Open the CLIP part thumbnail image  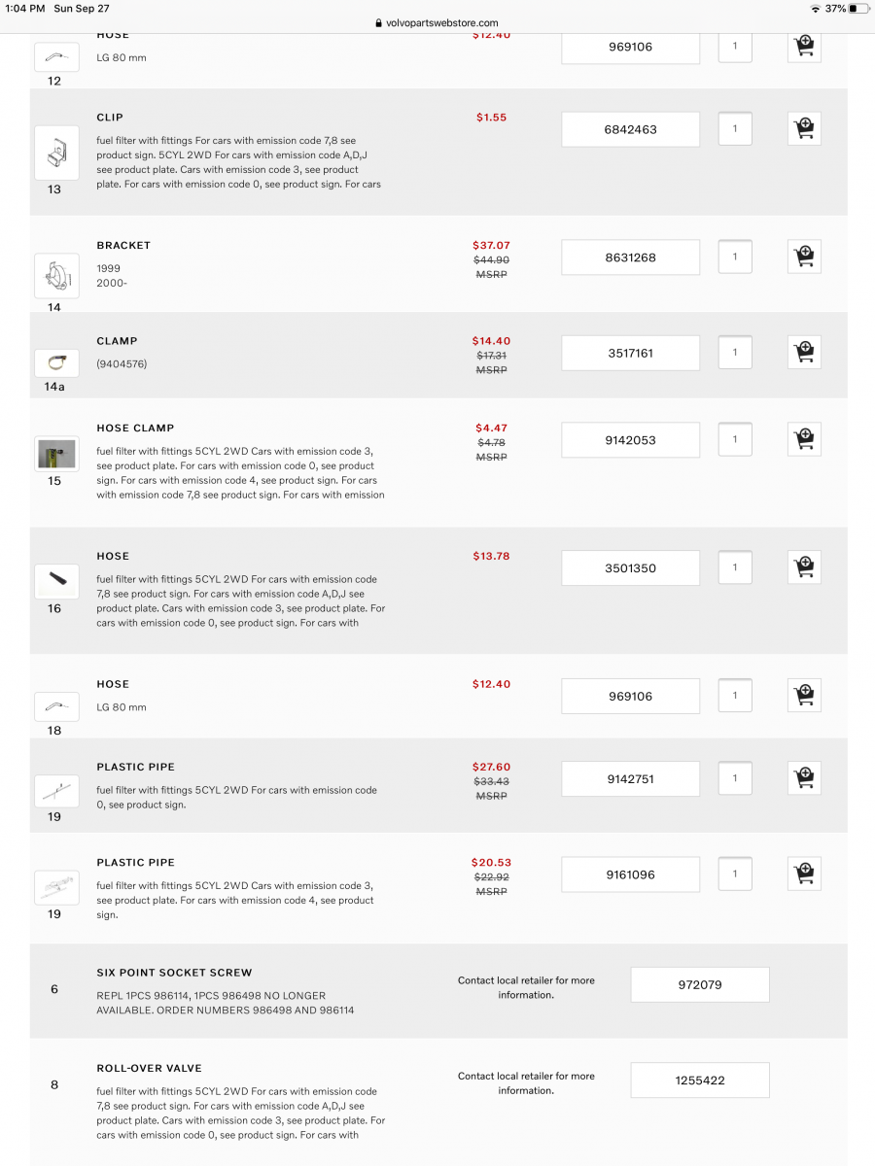56,153
